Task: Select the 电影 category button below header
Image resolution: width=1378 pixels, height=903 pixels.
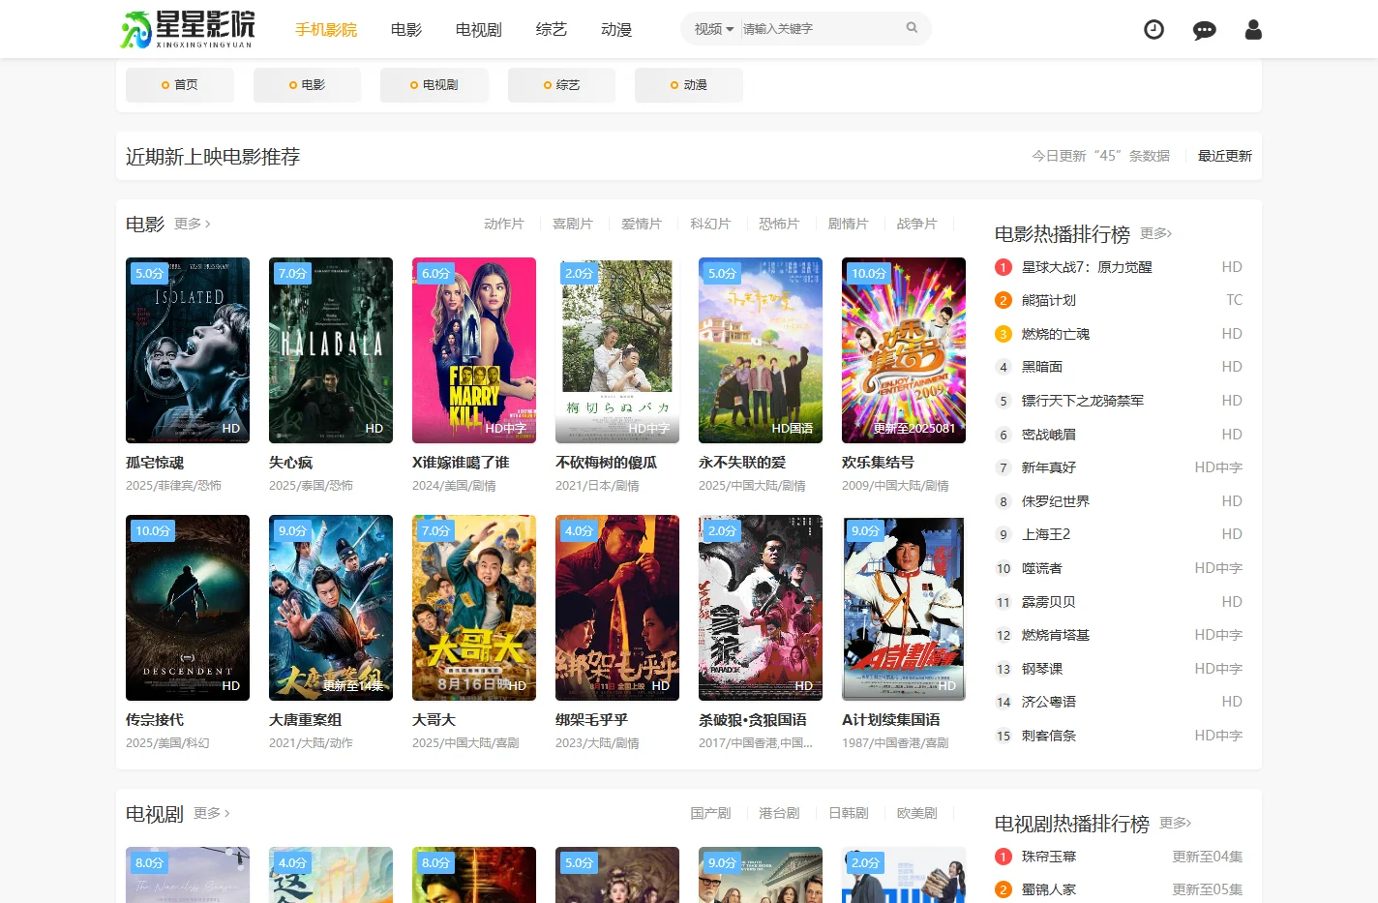Action: tap(307, 85)
